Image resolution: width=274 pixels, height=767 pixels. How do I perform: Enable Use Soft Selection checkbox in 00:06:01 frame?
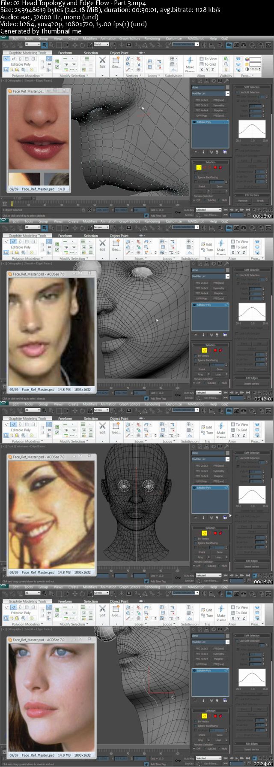[238, 92]
